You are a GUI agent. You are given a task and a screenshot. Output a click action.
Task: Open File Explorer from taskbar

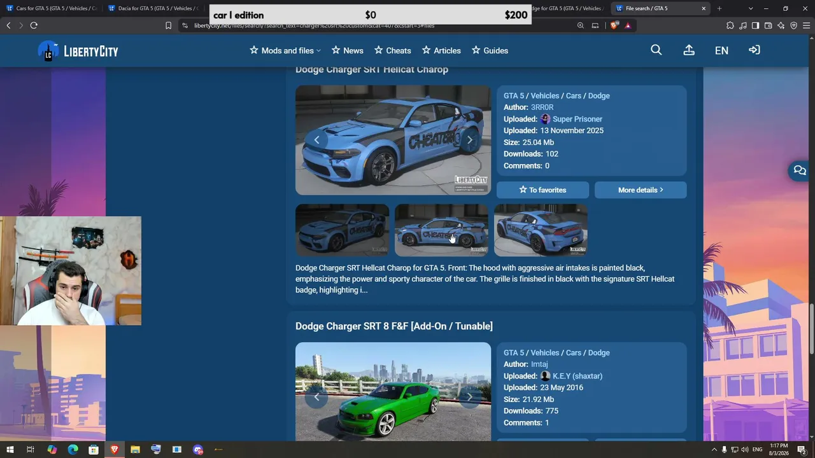coord(135,450)
